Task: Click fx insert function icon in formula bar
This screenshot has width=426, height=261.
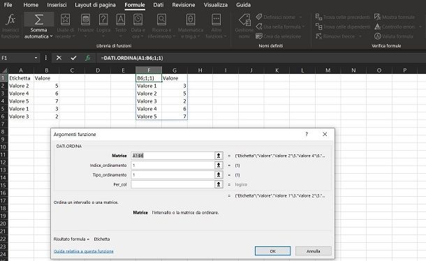Action: 88,58
